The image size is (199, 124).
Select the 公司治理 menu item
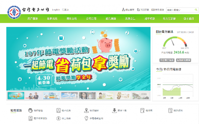(91, 19)
